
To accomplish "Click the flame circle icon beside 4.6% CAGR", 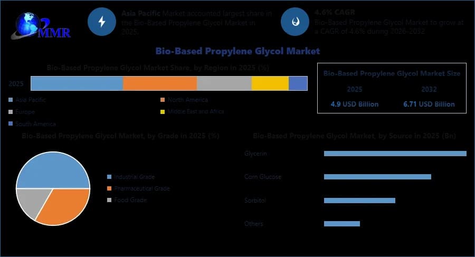I will click(x=294, y=22).
